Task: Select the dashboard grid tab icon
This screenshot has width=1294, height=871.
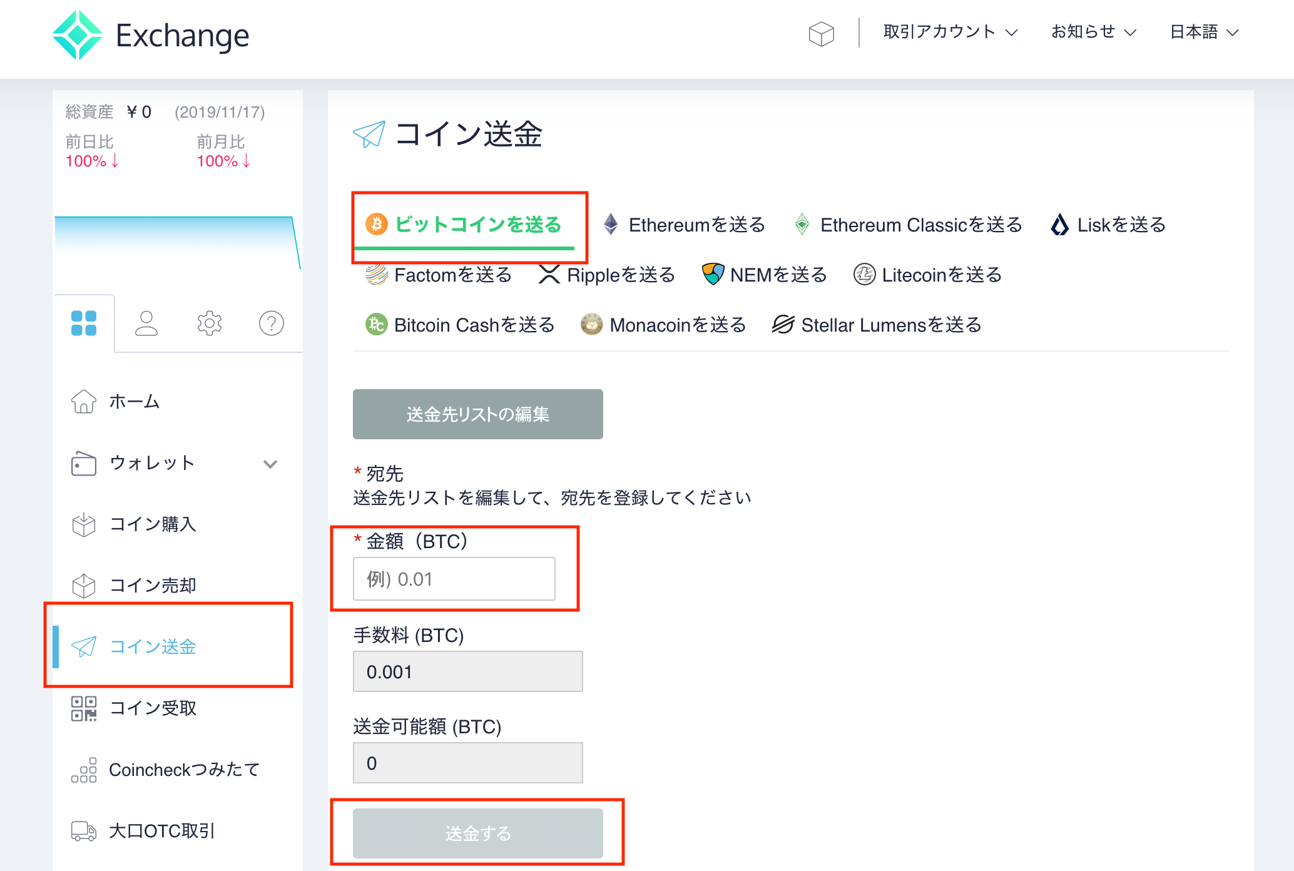Action: click(x=84, y=323)
